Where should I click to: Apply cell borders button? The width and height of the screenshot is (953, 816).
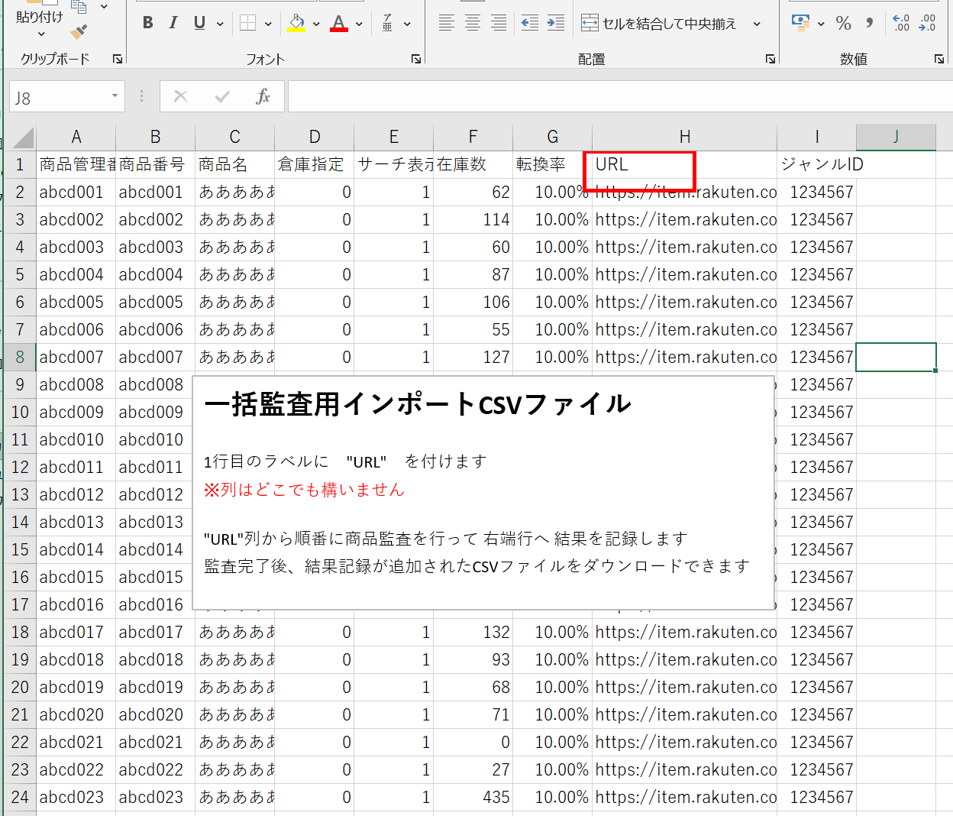tap(247, 23)
